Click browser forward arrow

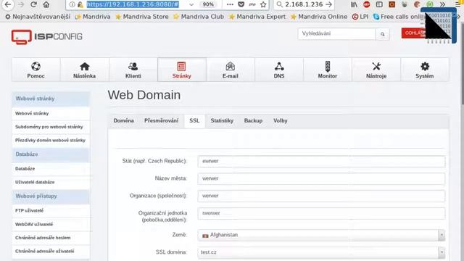[21, 4]
